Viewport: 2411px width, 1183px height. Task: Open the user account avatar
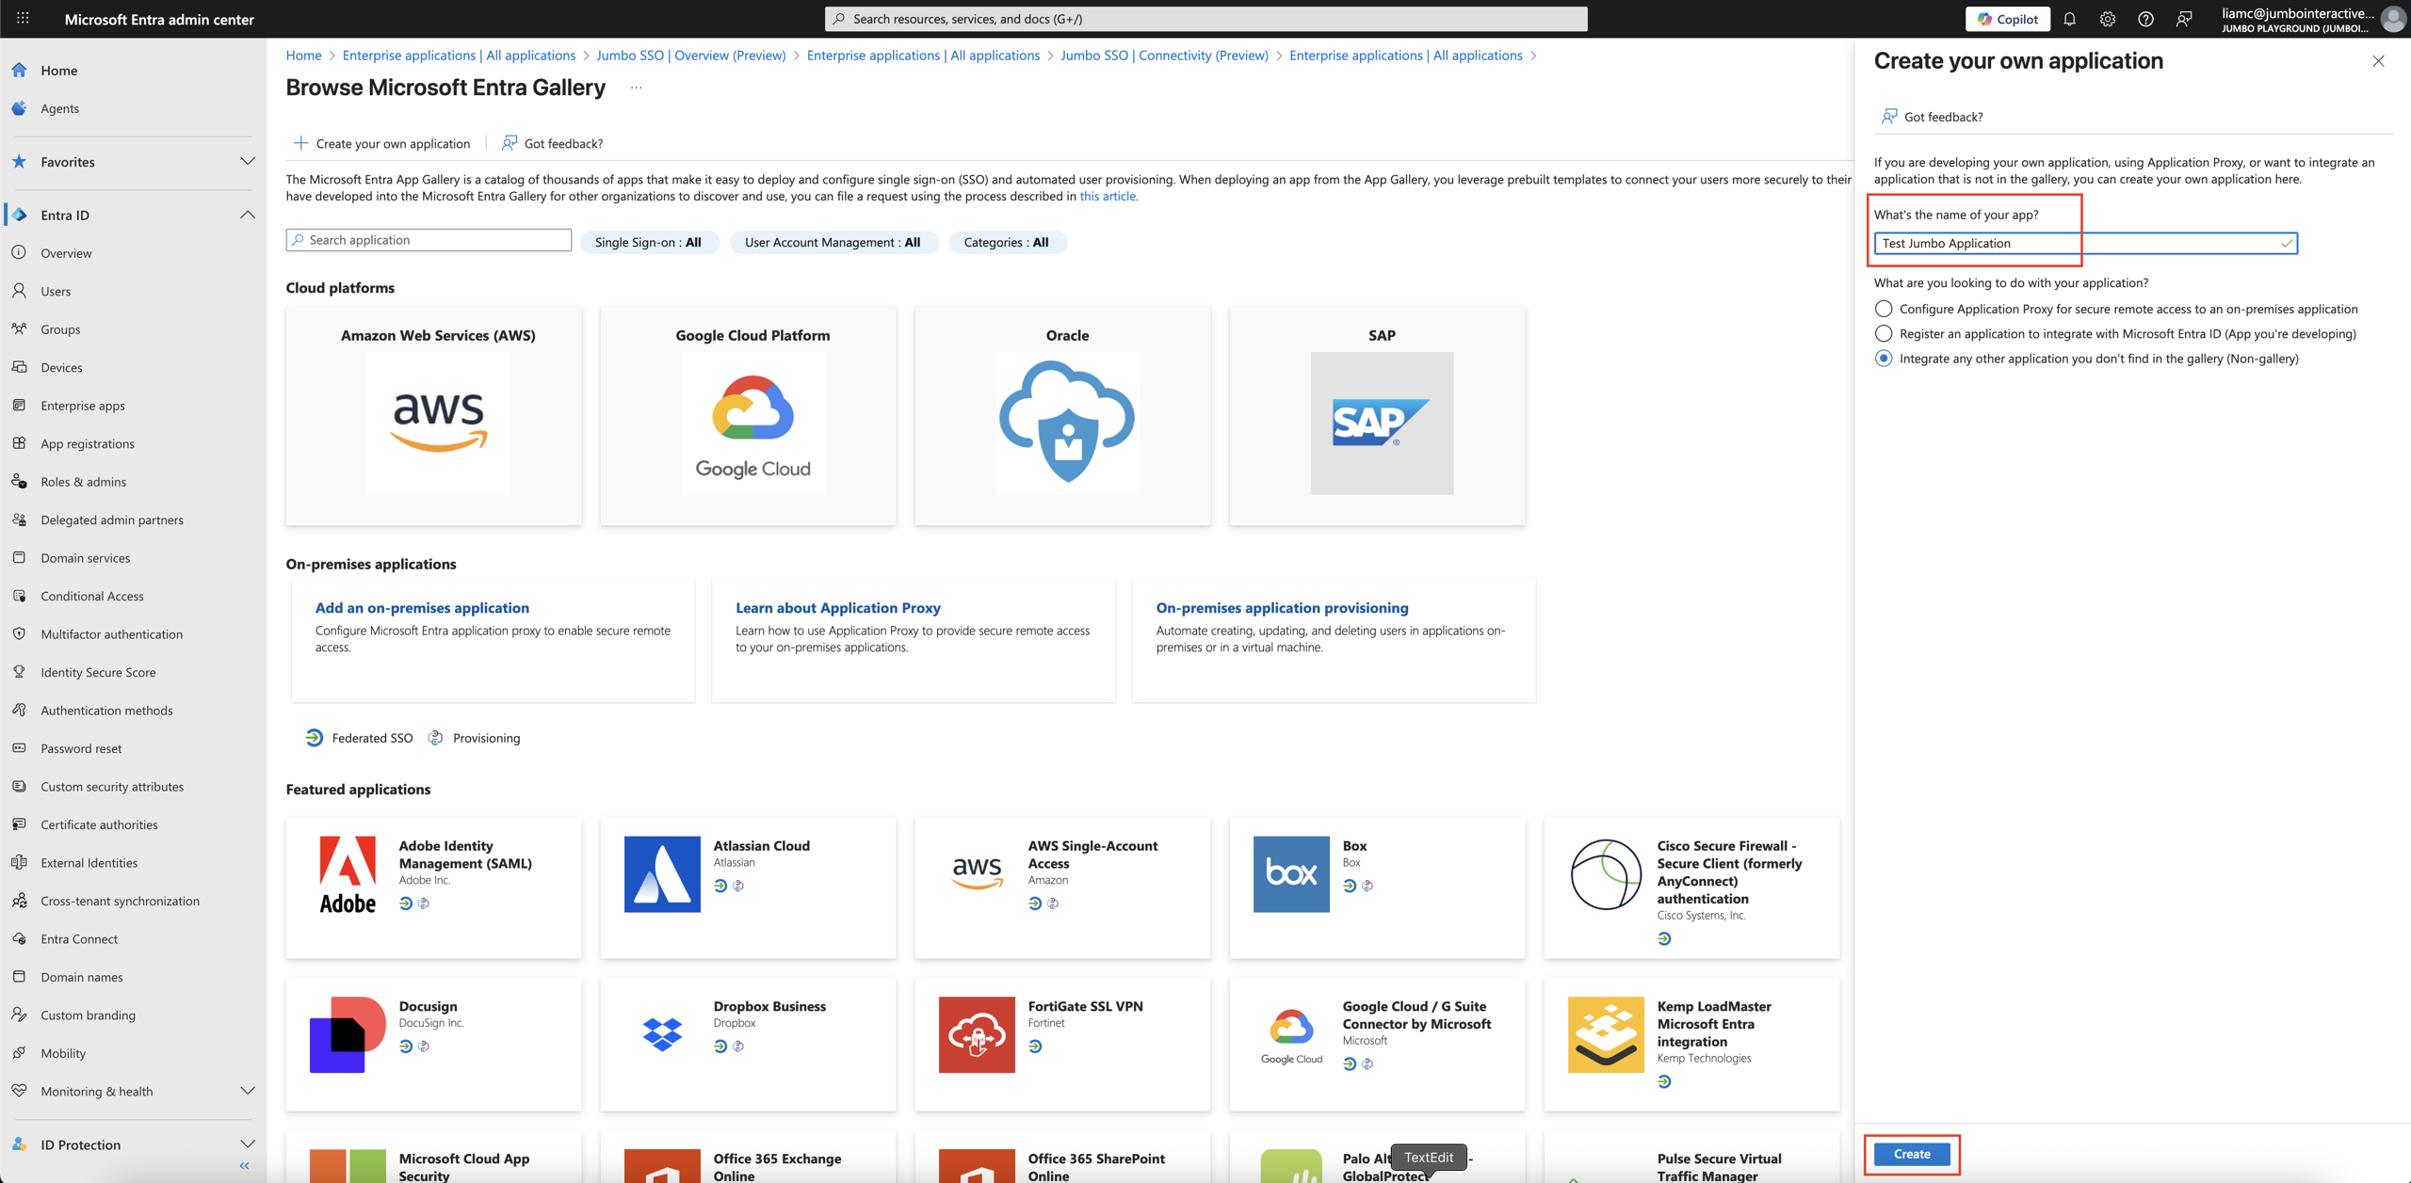[x=2392, y=19]
